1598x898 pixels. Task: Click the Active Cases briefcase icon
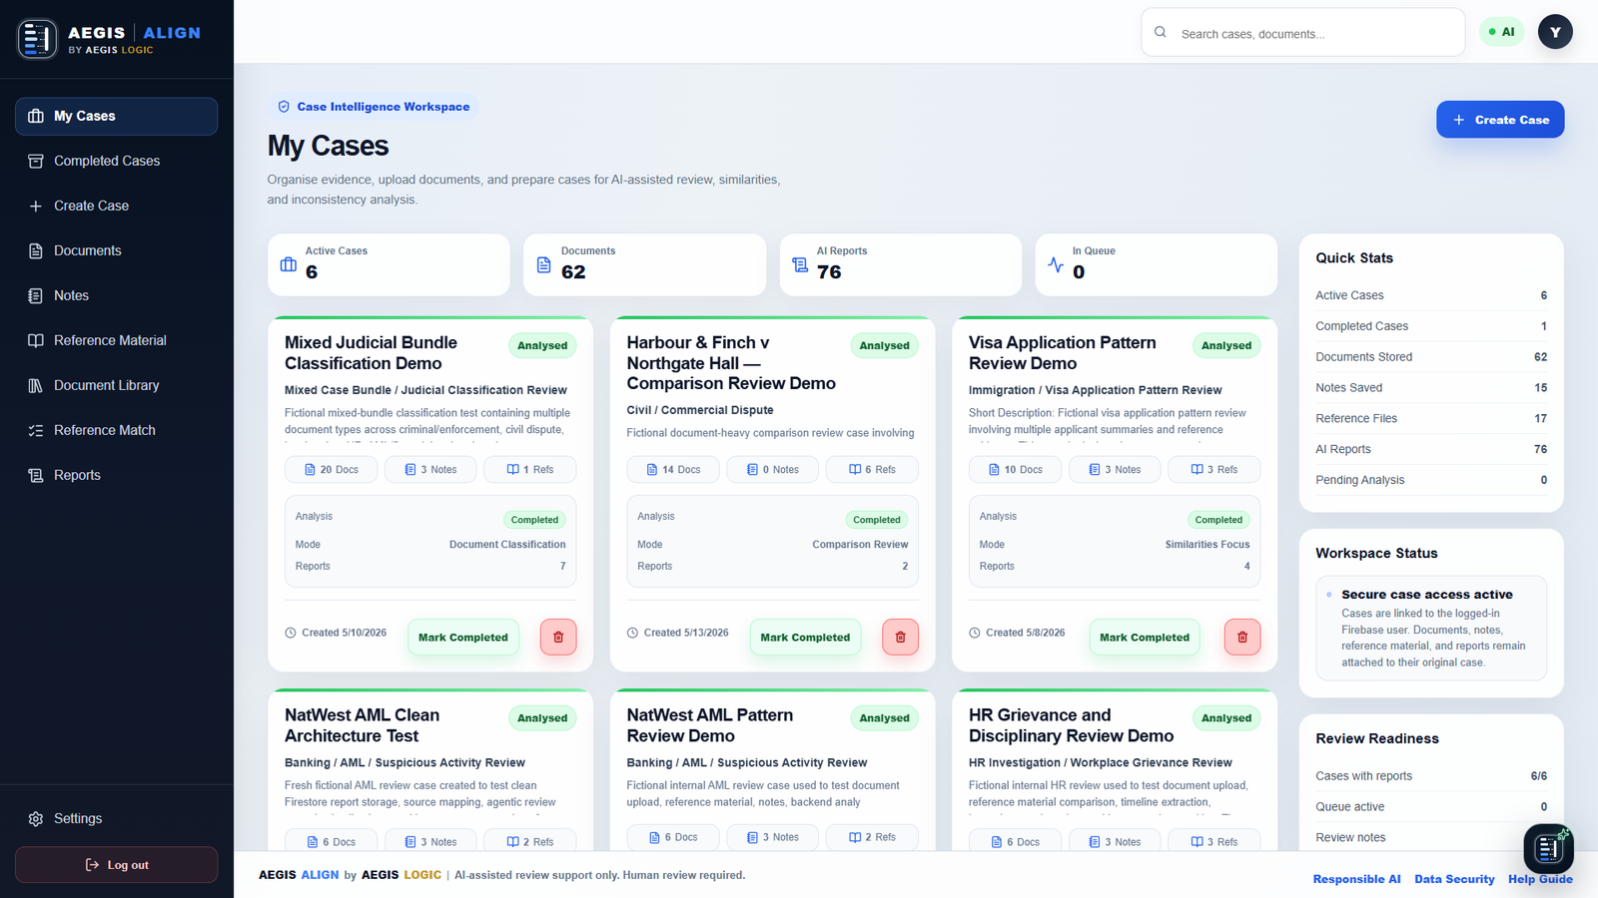(x=289, y=264)
